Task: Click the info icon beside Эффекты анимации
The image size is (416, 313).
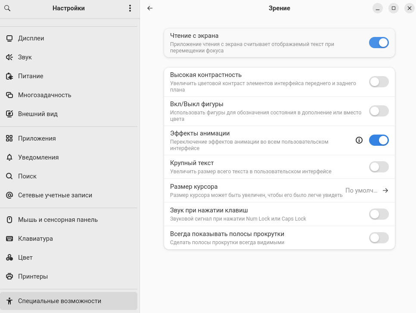Action: [x=359, y=140]
